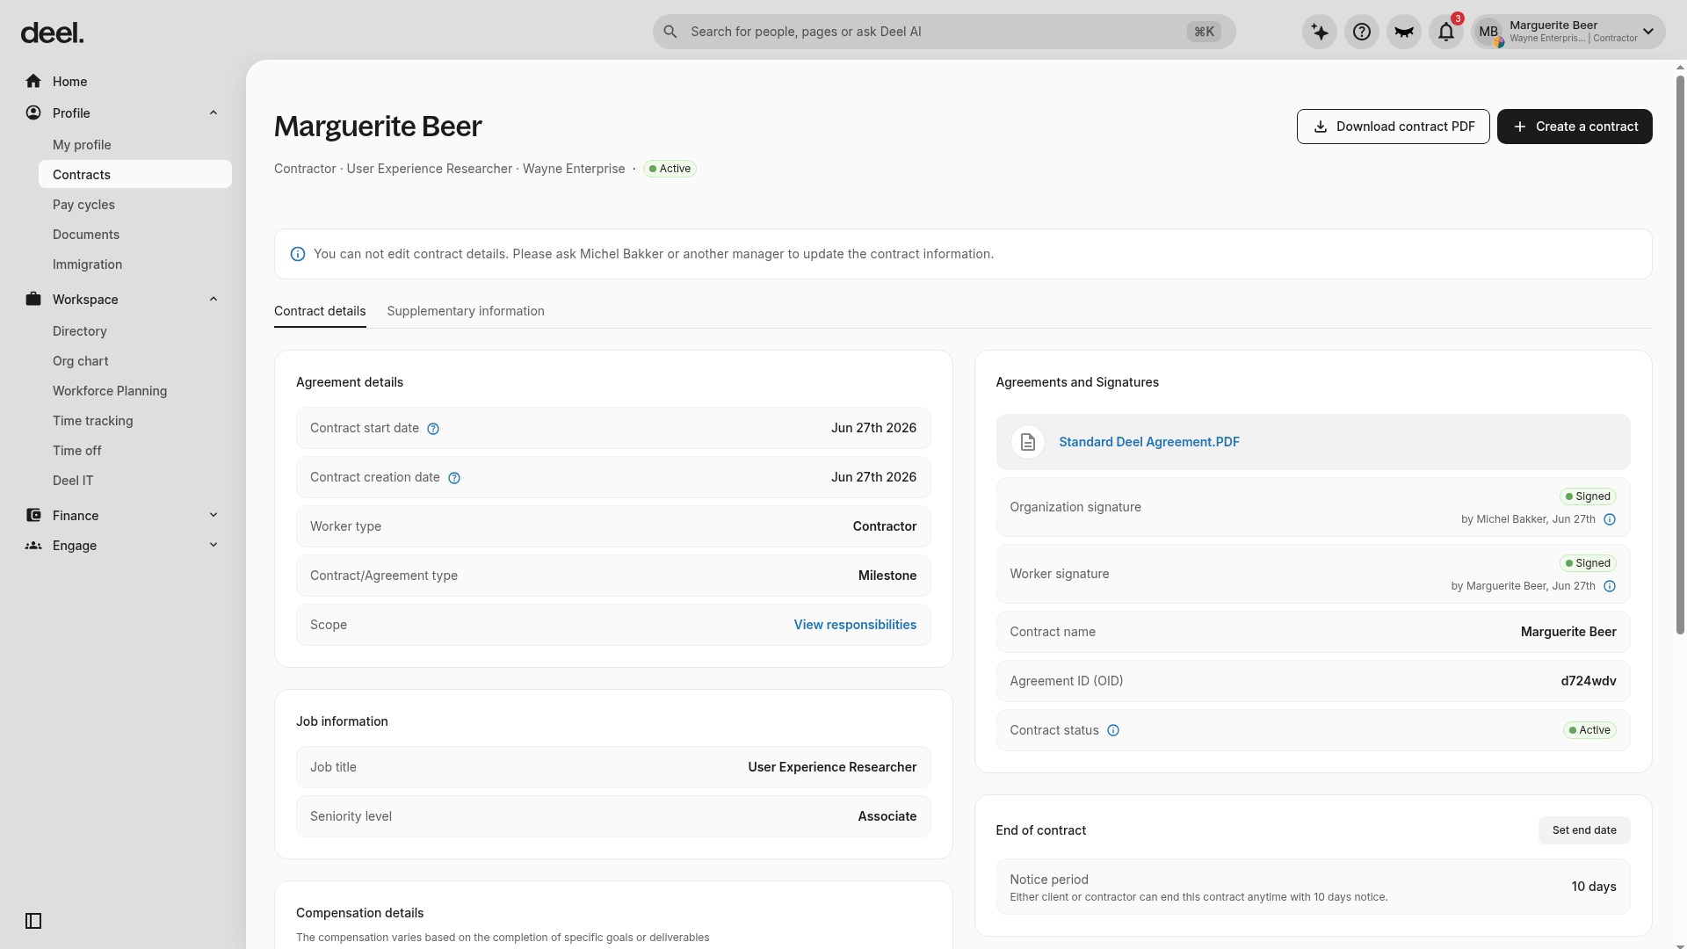Click the Agreement ID value d724wdv
The width and height of the screenshot is (1687, 949).
[x=1589, y=681]
